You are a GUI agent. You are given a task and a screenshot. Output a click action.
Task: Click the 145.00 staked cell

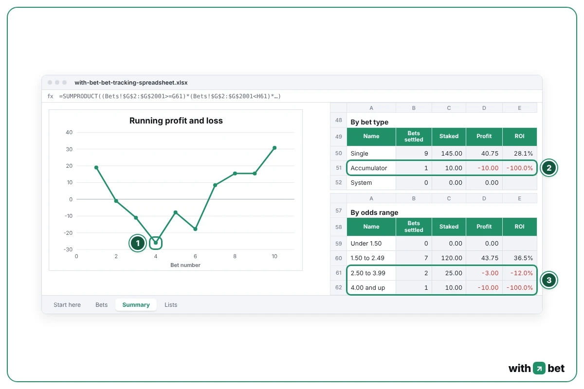(449, 154)
